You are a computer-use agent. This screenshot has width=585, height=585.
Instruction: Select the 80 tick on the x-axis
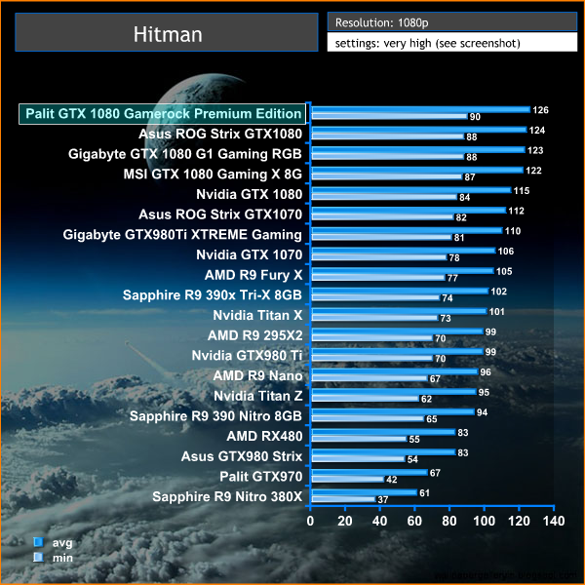pos(449,521)
